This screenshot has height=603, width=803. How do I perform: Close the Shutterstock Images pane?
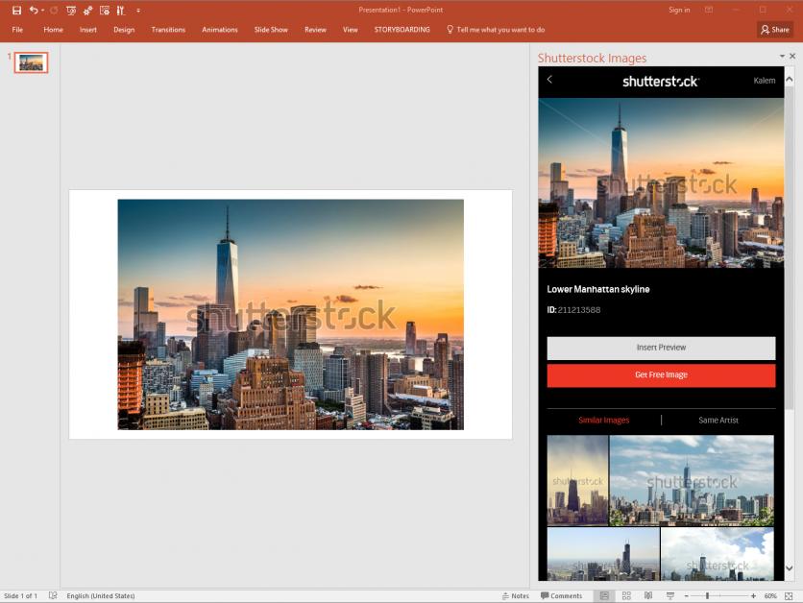click(792, 56)
